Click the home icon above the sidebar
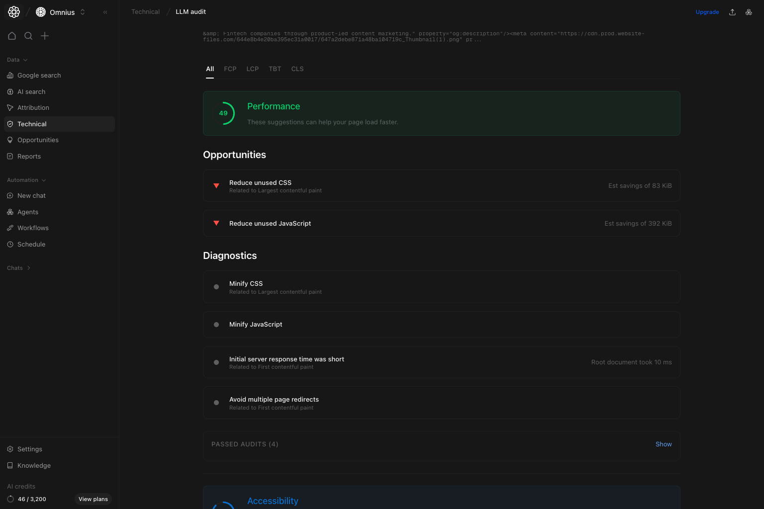The image size is (764, 509). (x=12, y=36)
